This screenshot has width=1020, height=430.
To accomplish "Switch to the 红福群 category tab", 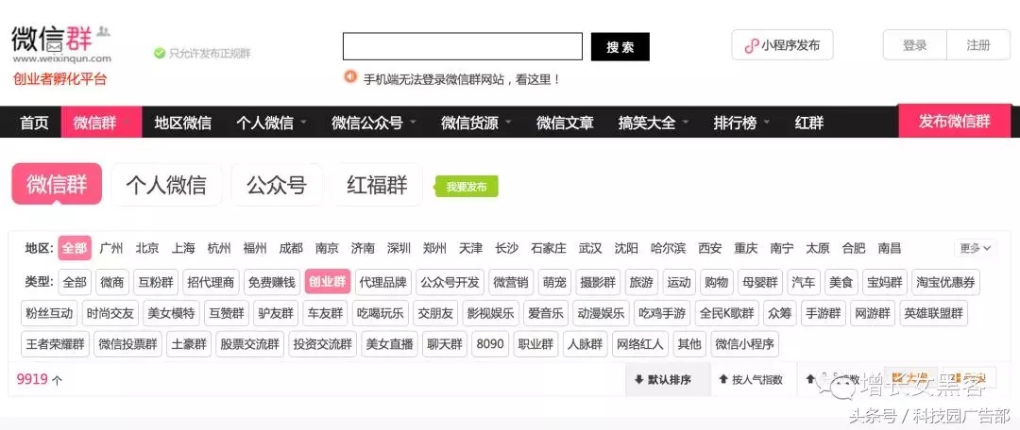I will (x=377, y=185).
